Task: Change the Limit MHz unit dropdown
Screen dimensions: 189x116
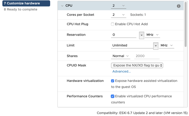Action: pos(167,46)
